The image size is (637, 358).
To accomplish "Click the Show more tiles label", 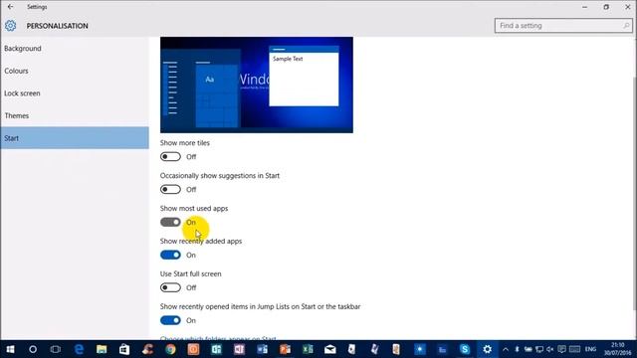I will [185, 143].
